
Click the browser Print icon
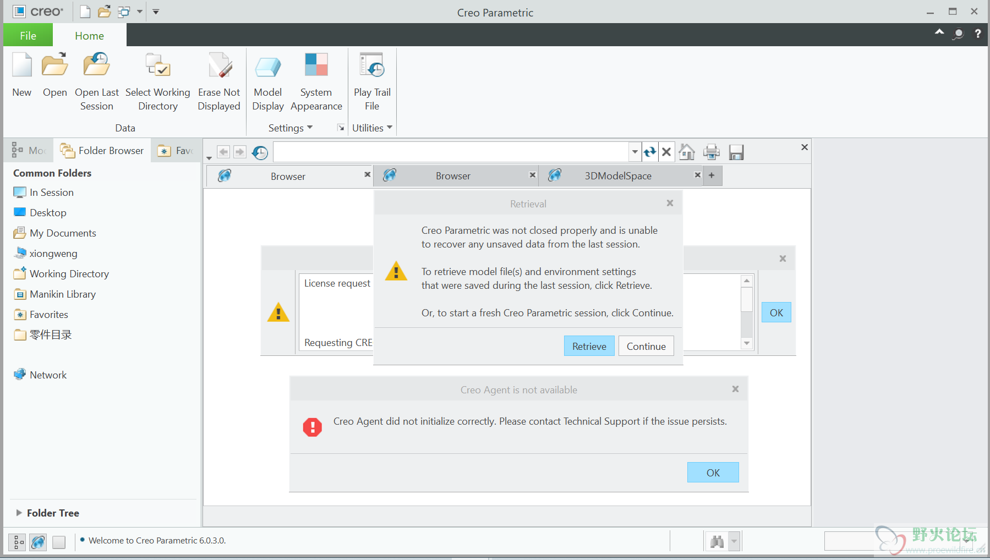[x=712, y=152]
